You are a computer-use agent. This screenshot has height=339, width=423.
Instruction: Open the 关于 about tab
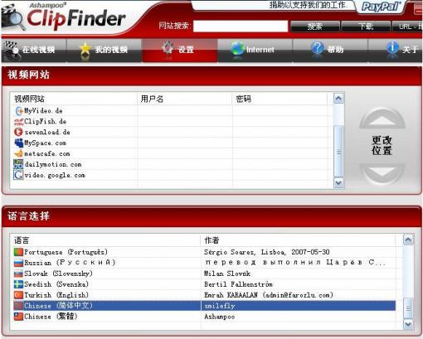coord(396,51)
